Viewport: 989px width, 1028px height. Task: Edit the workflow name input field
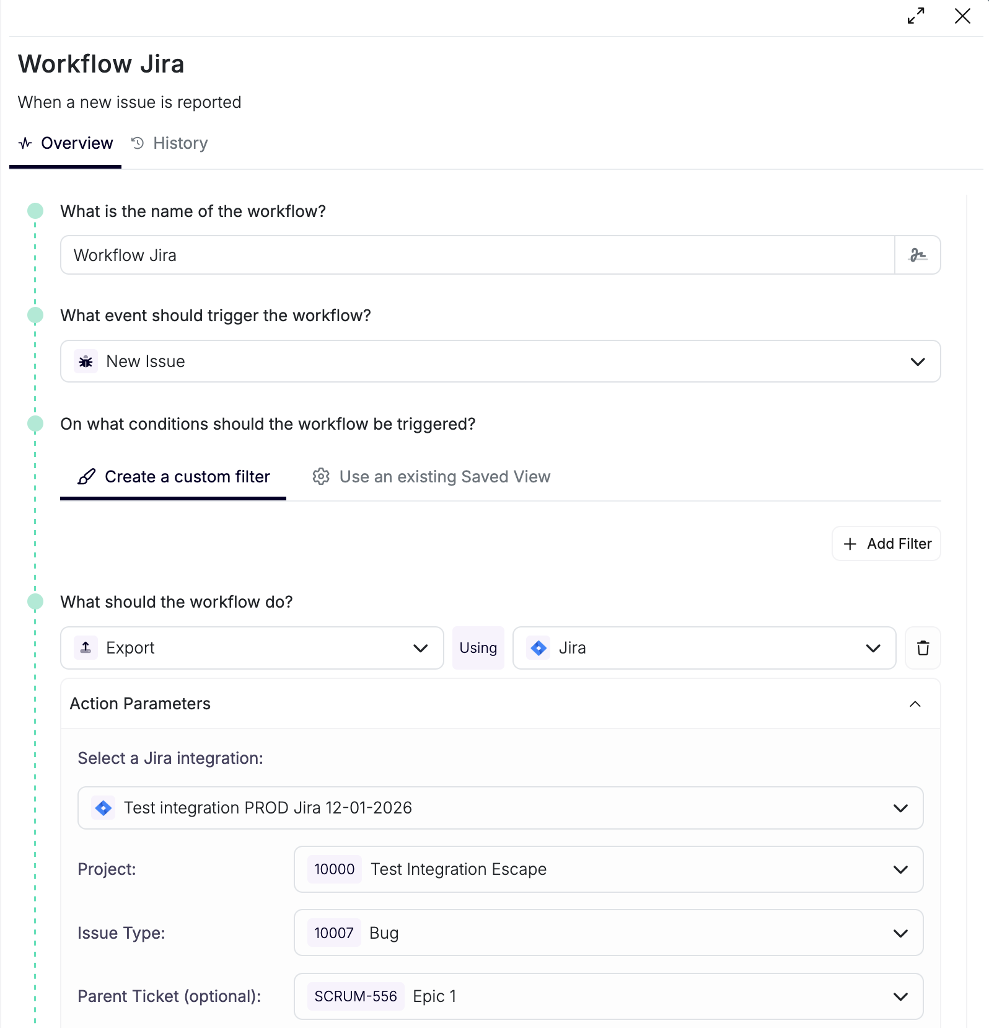point(478,255)
